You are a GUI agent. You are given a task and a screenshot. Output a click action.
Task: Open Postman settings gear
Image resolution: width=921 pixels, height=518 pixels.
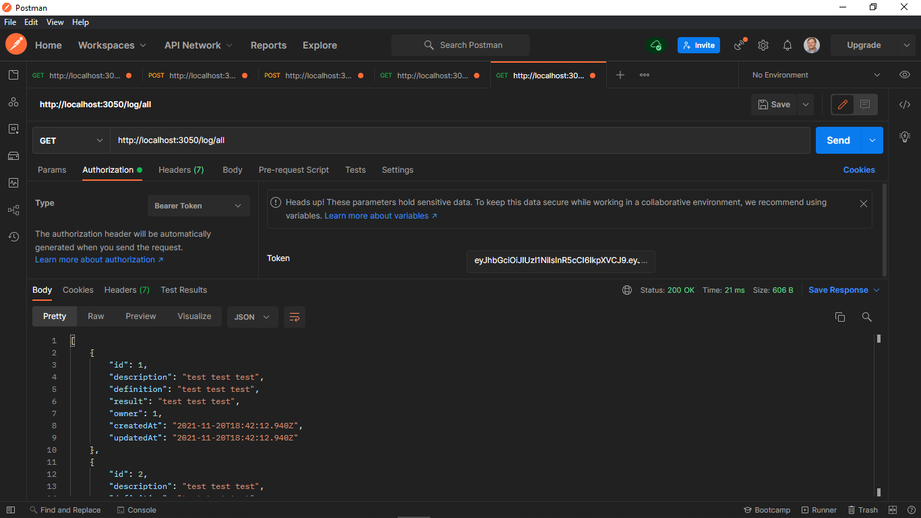click(x=763, y=45)
